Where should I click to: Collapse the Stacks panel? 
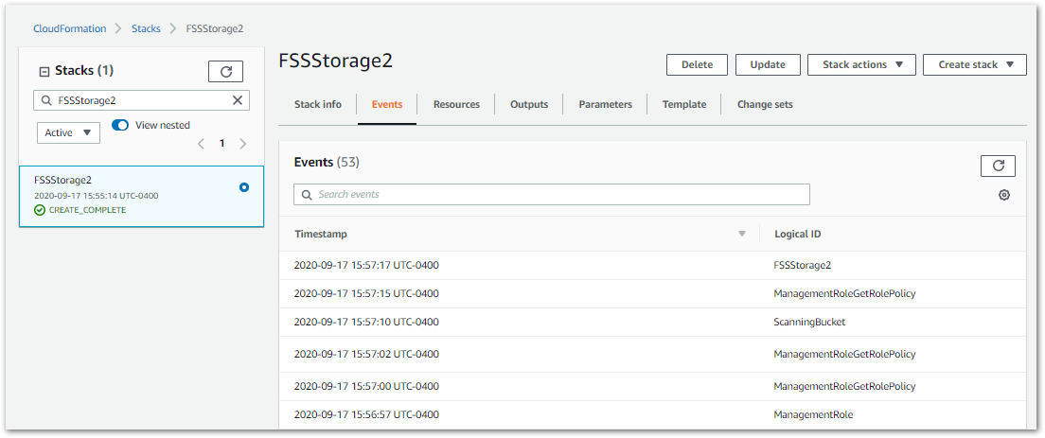[44, 71]
